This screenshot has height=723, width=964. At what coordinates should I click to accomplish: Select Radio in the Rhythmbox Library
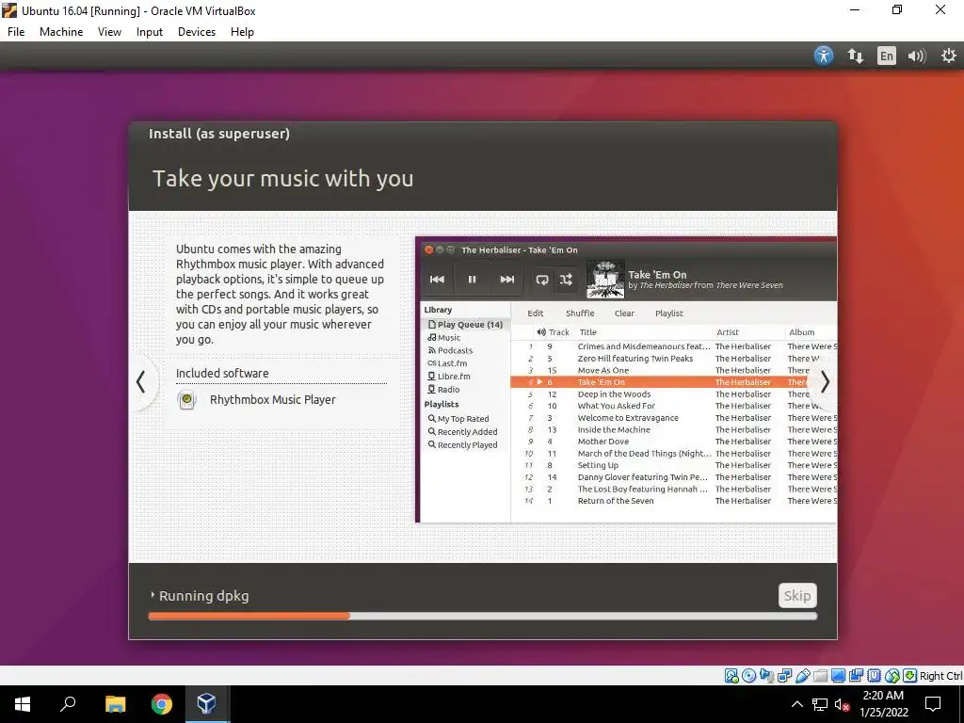(443, 389)
